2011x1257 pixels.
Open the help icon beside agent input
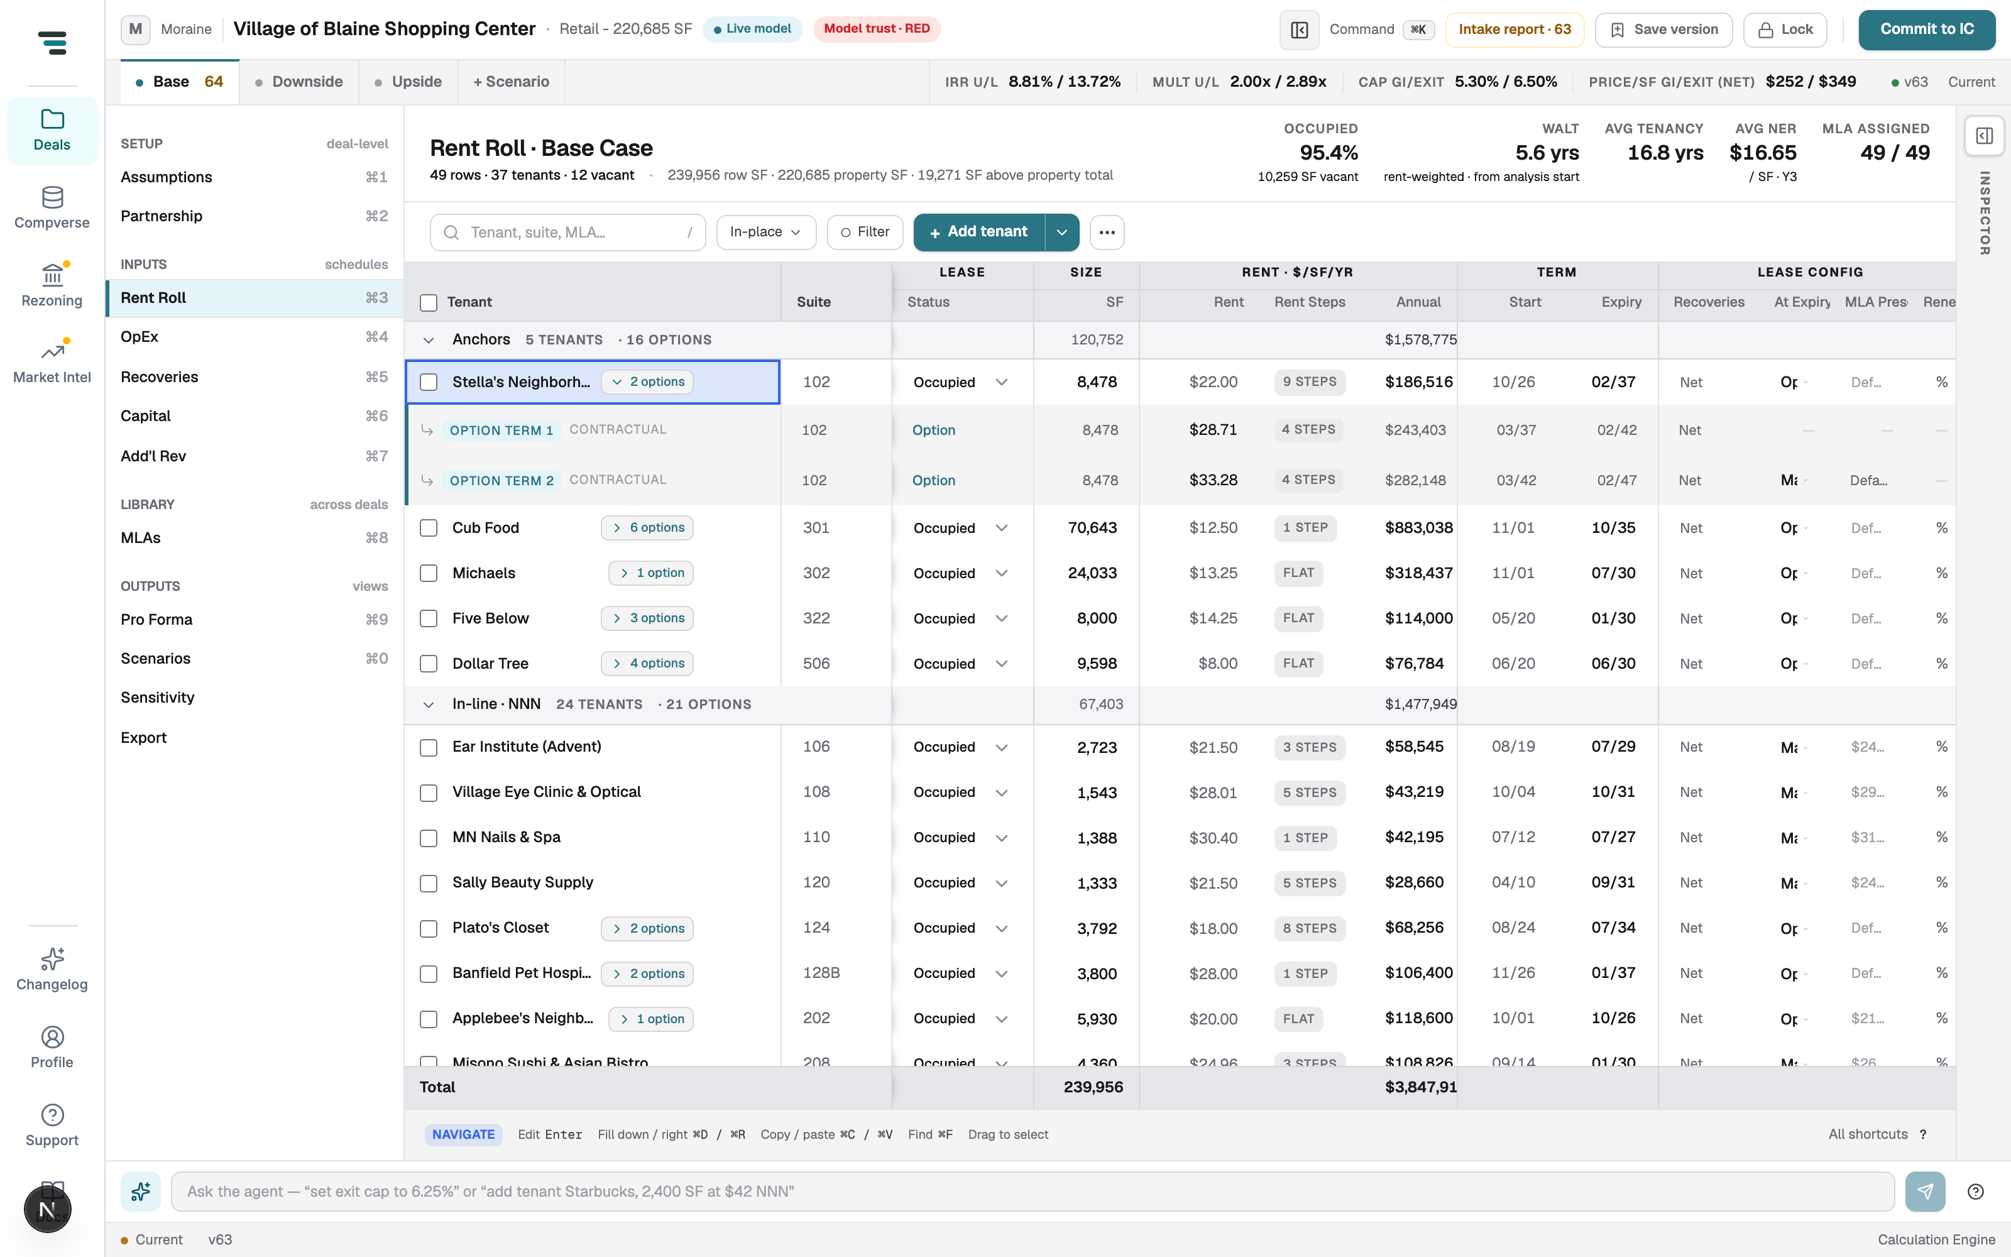coord(1976,1192)
